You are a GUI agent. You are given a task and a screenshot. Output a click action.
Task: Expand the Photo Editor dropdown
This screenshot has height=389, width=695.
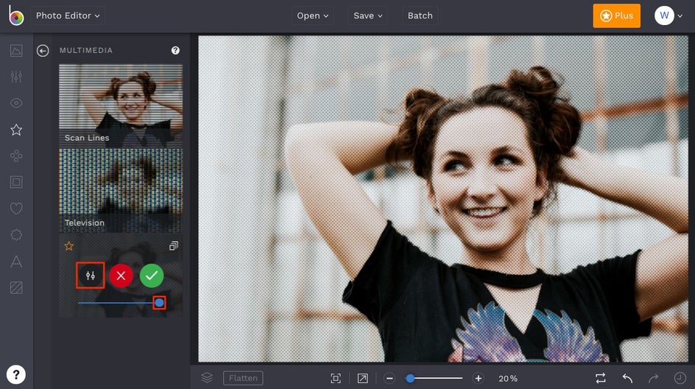pos(68,15)
